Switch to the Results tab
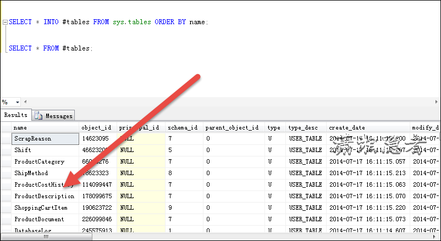This screenshot has width=441, height=241. tap(16, 115)
